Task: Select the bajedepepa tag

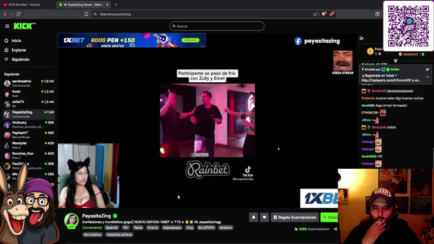Action: [x=172, y=228]
